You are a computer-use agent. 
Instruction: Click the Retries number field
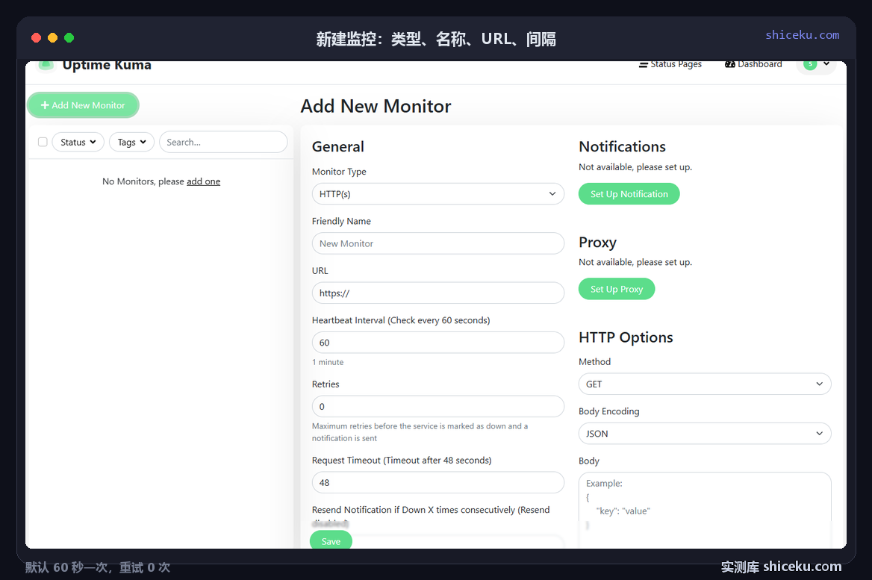[x=438, y=406]
